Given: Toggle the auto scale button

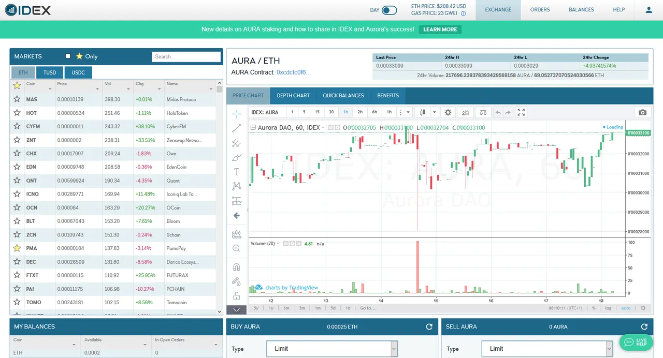Looking at the screenshot, I should coord(626,308).
